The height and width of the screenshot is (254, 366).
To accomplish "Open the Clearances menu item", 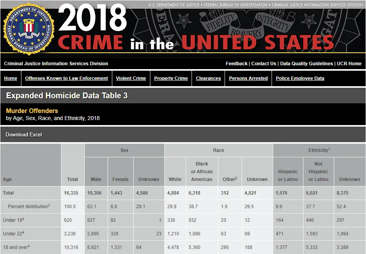I will coord(208,78).
